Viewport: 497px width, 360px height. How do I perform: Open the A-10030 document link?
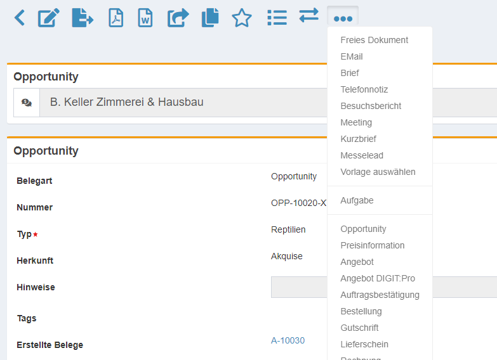tap(288, 340)
